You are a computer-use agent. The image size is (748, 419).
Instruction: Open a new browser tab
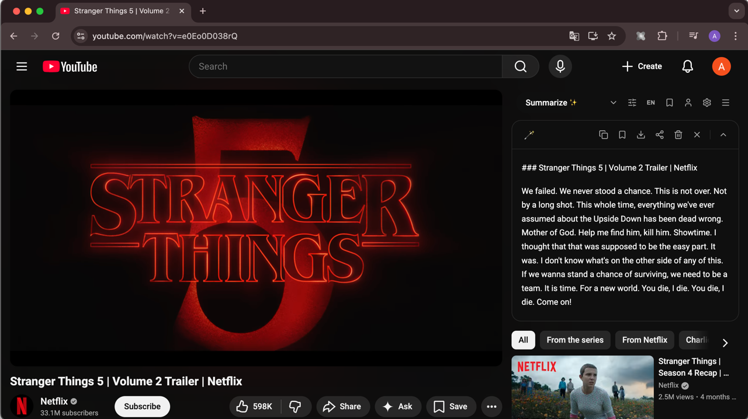[203, 11]
